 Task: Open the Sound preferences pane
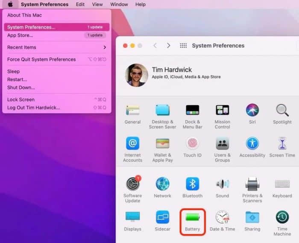tap(223, 187)
